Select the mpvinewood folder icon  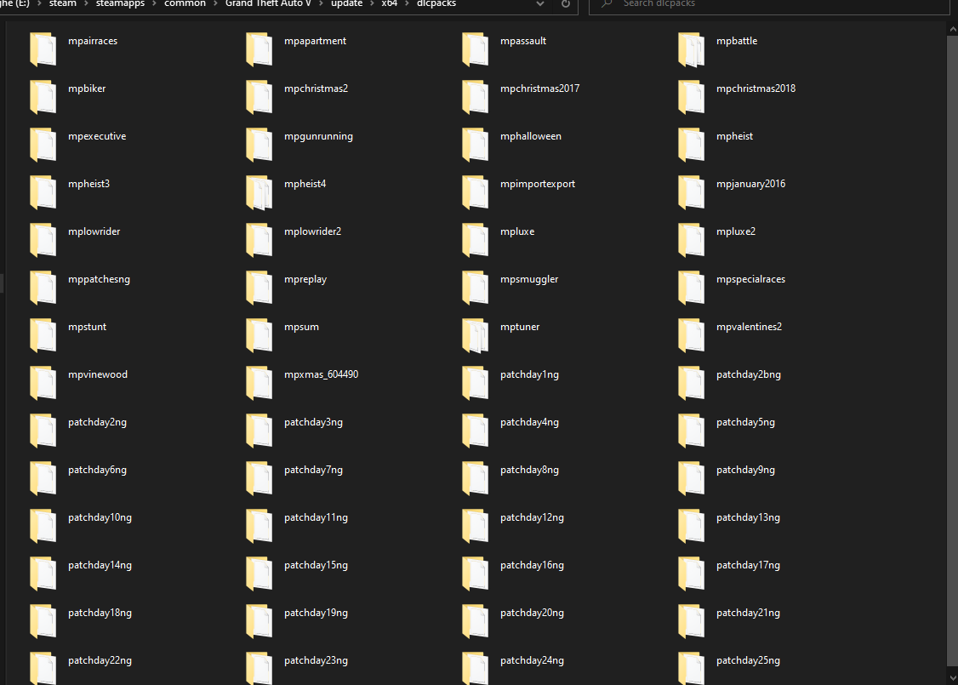click(x=43, y=383)
